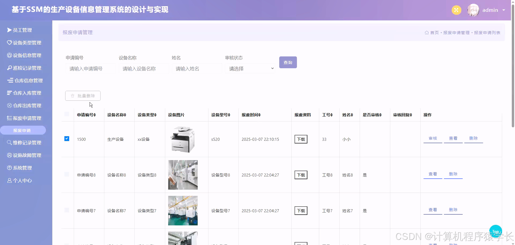515x245 pixels.
Task: Click 删除 for row 1500
Action: (x=473, y=139)
